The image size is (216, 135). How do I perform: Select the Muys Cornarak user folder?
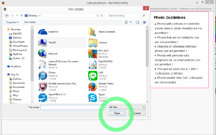coord(102,32)
